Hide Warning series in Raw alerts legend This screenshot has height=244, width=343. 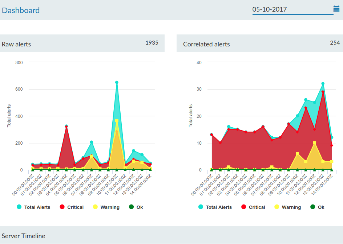tap(106, 207)
